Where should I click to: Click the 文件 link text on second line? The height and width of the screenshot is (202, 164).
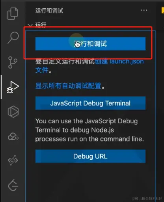pos(42,70)
